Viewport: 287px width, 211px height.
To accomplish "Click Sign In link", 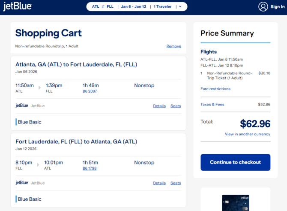I will [278, 7].
